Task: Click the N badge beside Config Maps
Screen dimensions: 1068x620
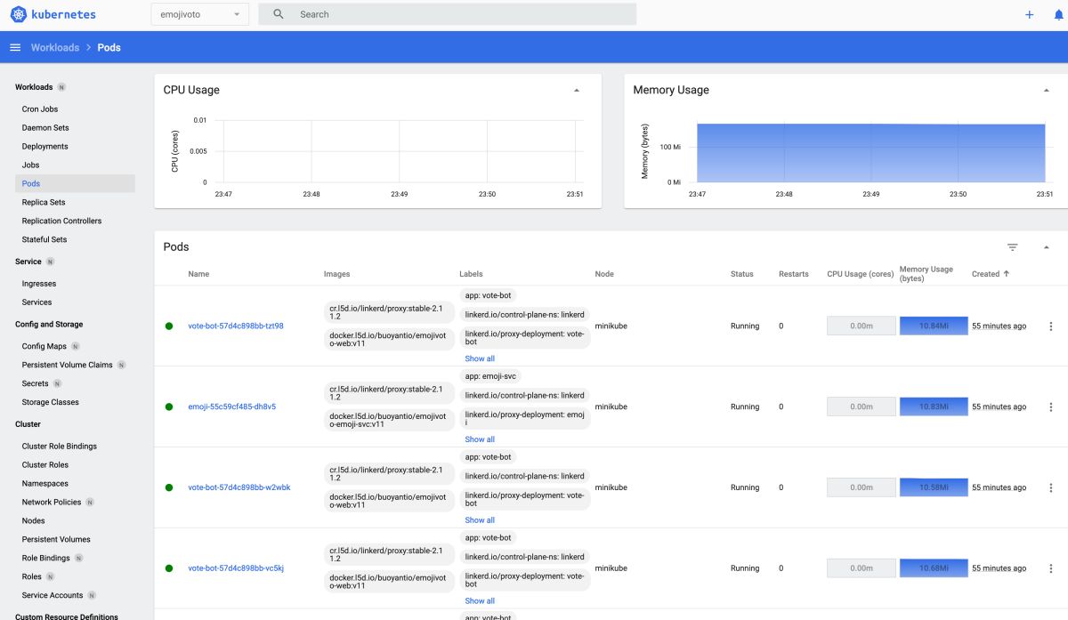Action: pos(76,346)
